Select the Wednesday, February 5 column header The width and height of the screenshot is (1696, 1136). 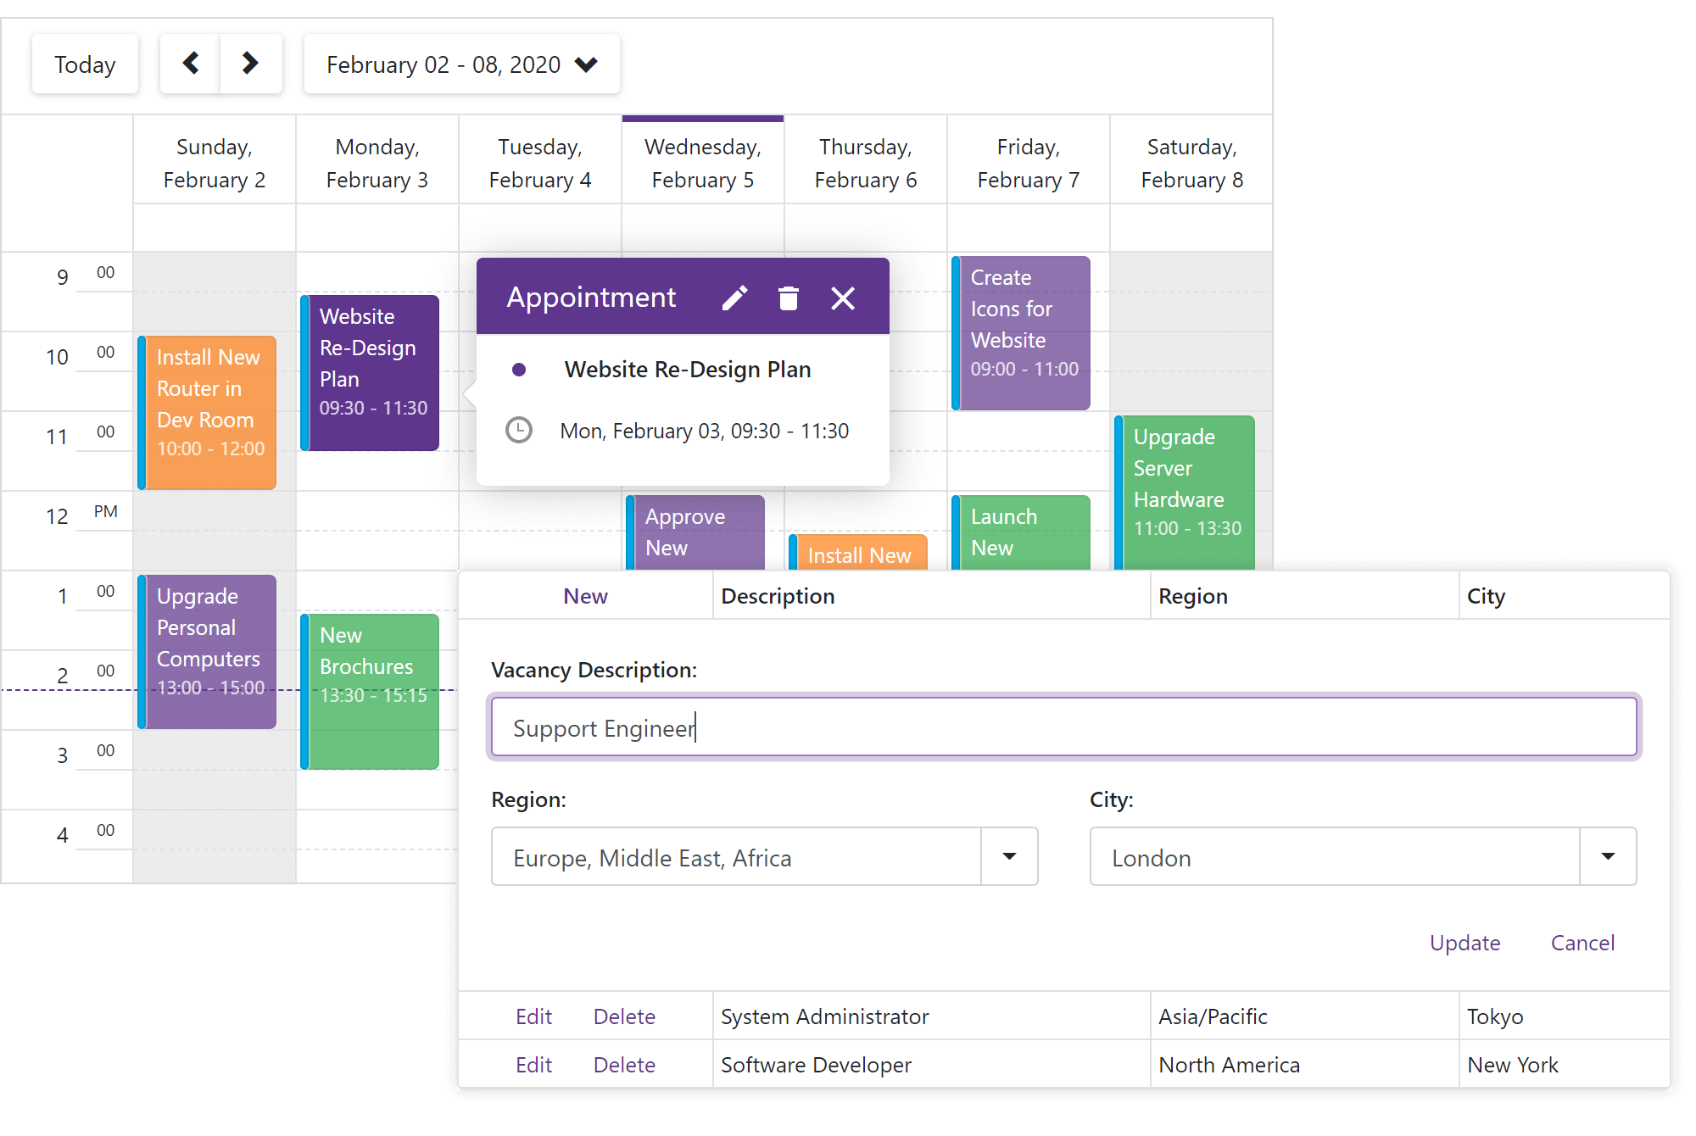tap(702, 163)
